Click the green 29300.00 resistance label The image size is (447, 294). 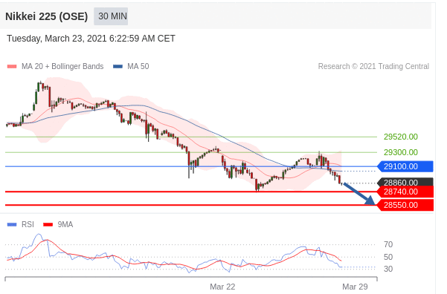coord(401,152)
